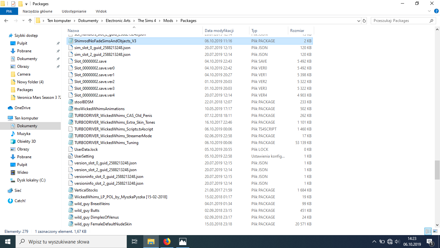
Task: Open Veronica Mars Season 3 folder
Action: [x=36, y=98]
